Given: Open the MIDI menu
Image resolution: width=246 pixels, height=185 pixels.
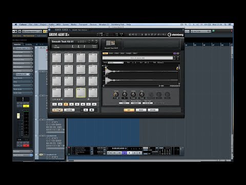Looking at the screenshot, I should pyautogui.click(x=58, y=25).
